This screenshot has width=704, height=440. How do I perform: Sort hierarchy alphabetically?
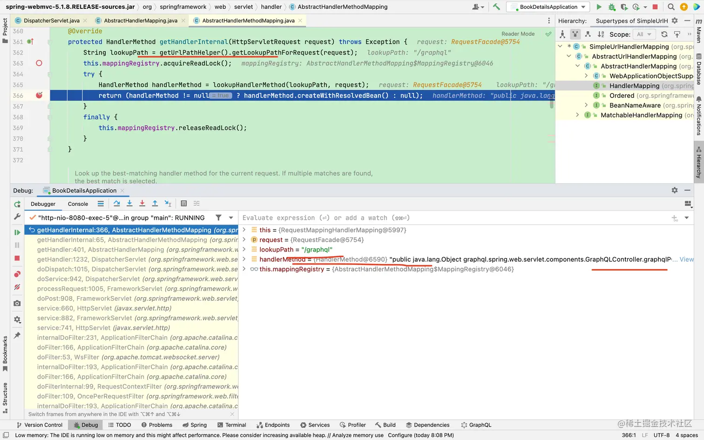(x=601, y=34)
